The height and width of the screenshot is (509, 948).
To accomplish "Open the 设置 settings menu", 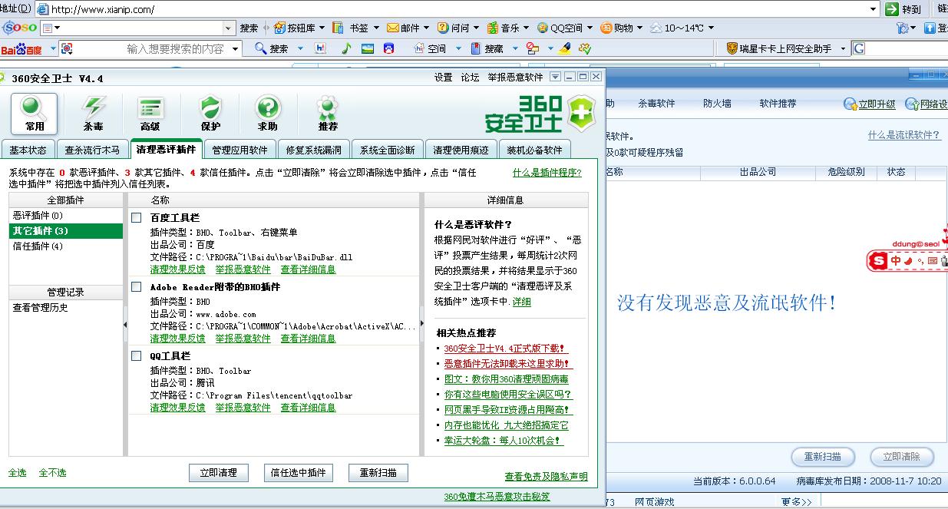I will [443, 78].
